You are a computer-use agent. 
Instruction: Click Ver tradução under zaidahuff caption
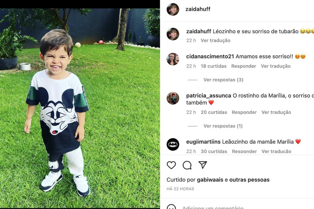(216, 40)
